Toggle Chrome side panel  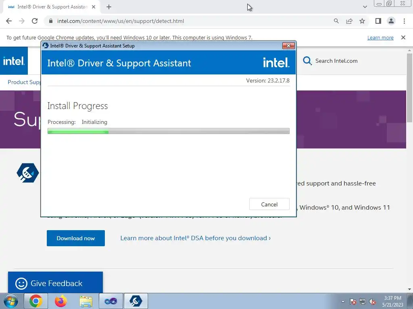coord(378,21)
